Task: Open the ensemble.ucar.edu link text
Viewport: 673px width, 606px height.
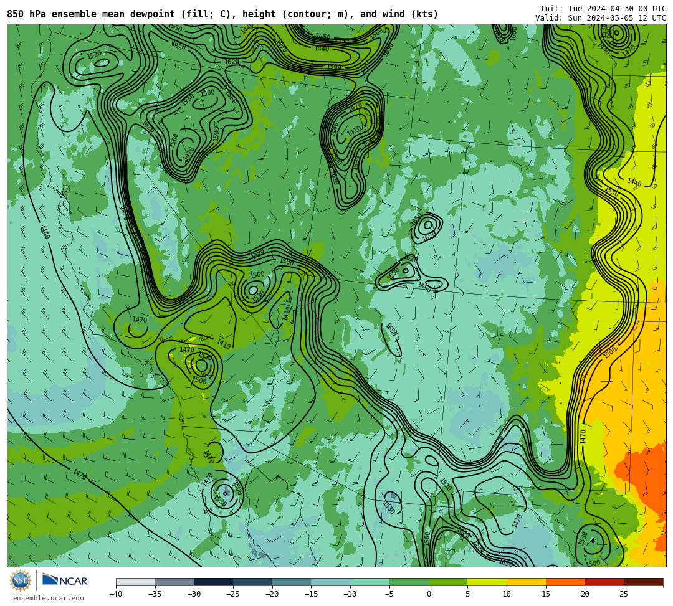Action: point(48,598)
